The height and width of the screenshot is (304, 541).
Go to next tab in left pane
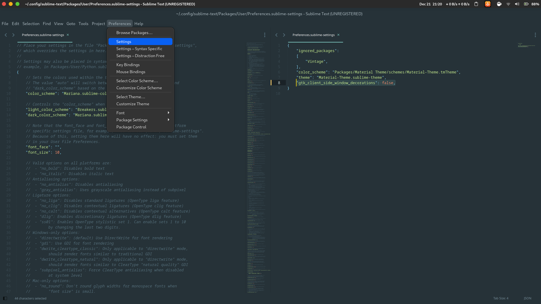point(13,35)
